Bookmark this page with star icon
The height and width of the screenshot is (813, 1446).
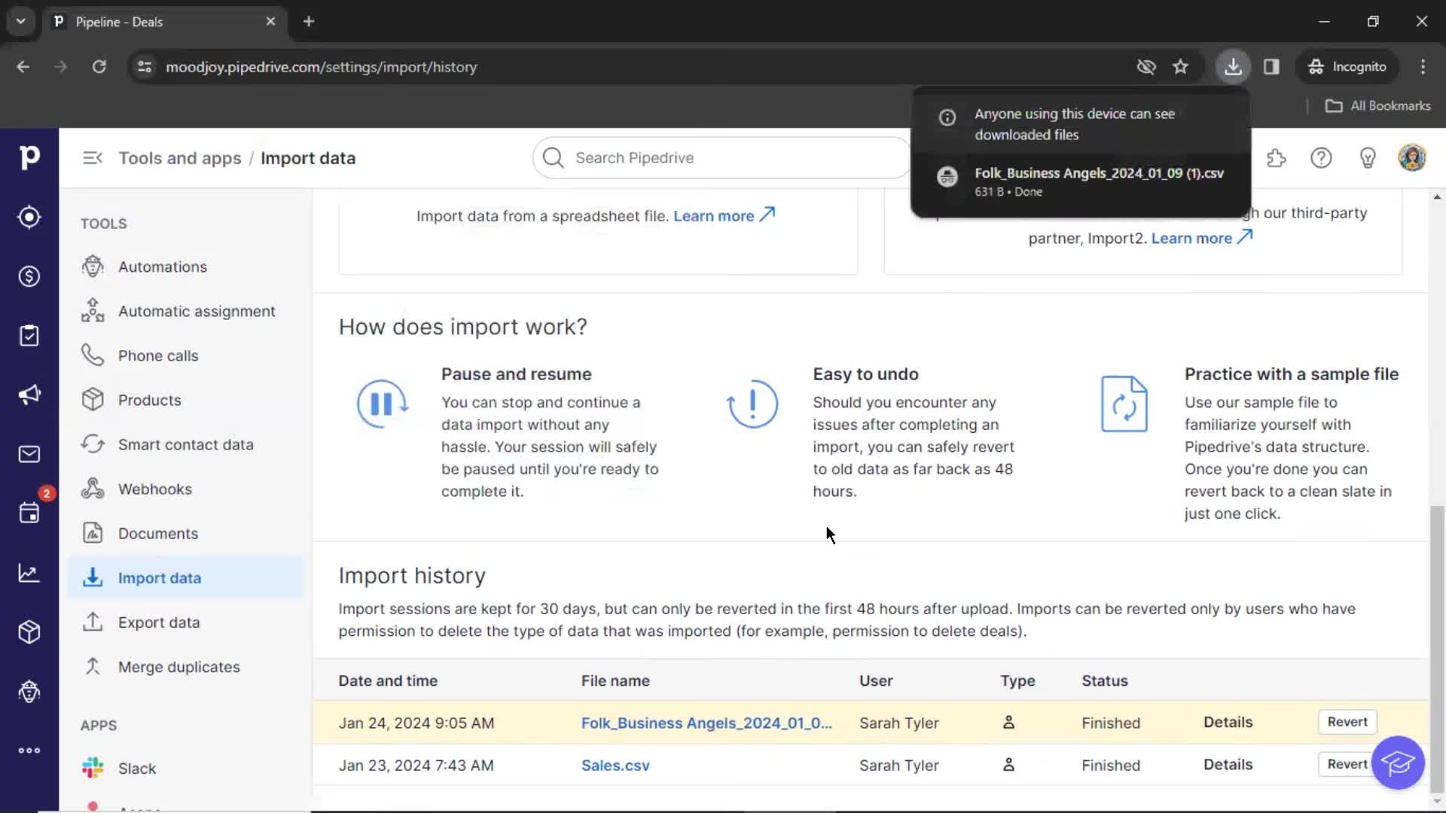(x=1180, y=66)
